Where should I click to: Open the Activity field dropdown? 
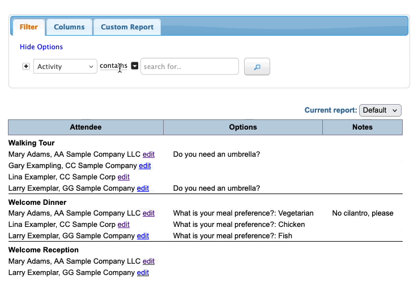pyautogui.click(x=65, y=67)
